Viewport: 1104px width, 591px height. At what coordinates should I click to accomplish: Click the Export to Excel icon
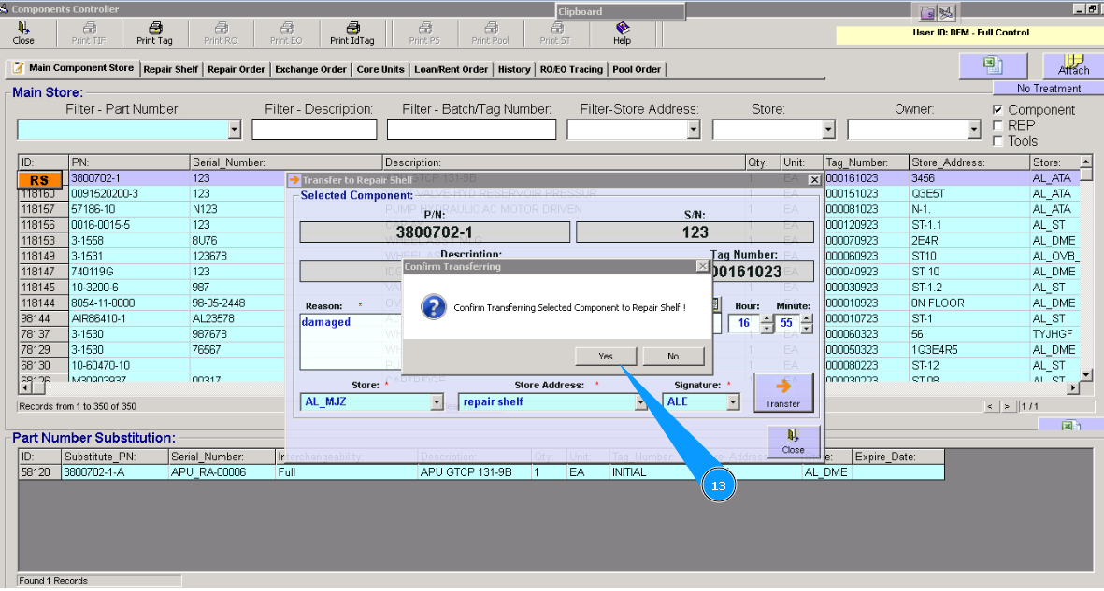[x=993, y=65]
